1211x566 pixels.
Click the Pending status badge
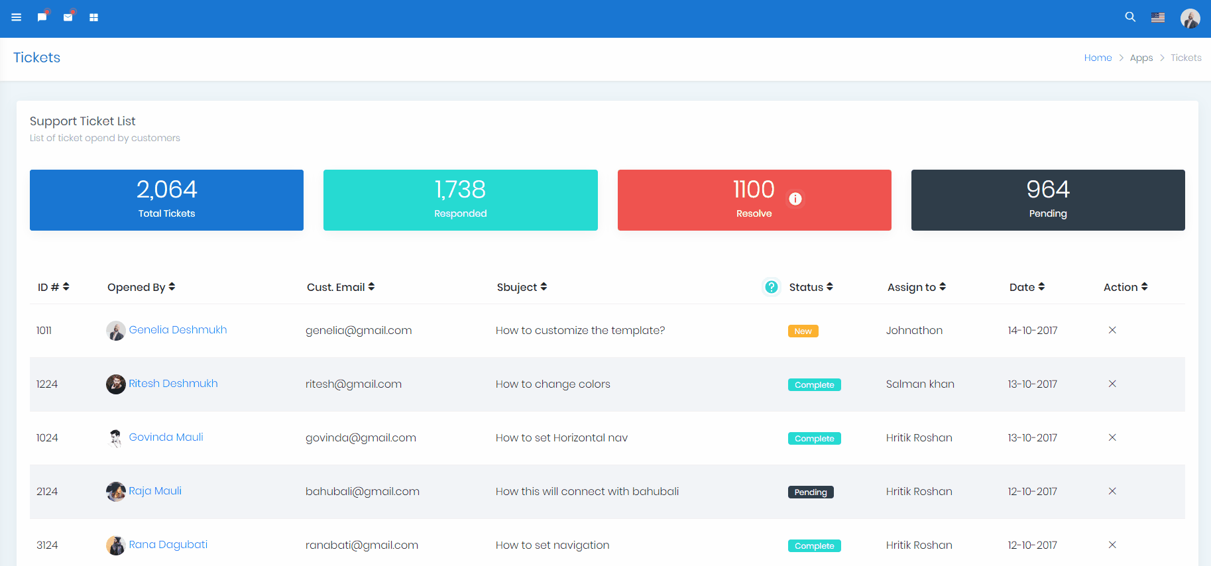click(x=811, y=492)
